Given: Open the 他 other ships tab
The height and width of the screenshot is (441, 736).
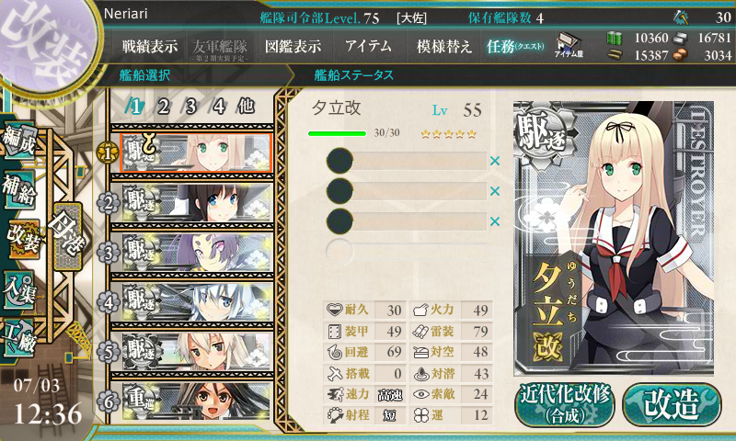Looking at the screenshot, I should [x=246, y=107].
